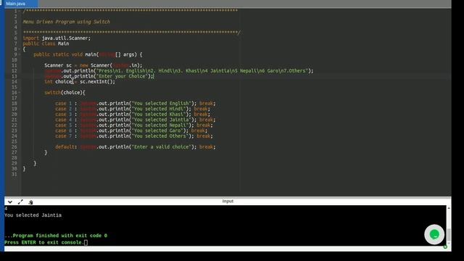Collapse the main method fold at line 9

(20, 54)
